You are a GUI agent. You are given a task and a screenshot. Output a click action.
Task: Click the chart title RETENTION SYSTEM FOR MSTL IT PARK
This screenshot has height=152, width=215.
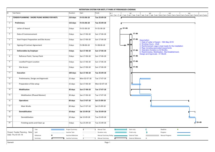pos(107,10)
